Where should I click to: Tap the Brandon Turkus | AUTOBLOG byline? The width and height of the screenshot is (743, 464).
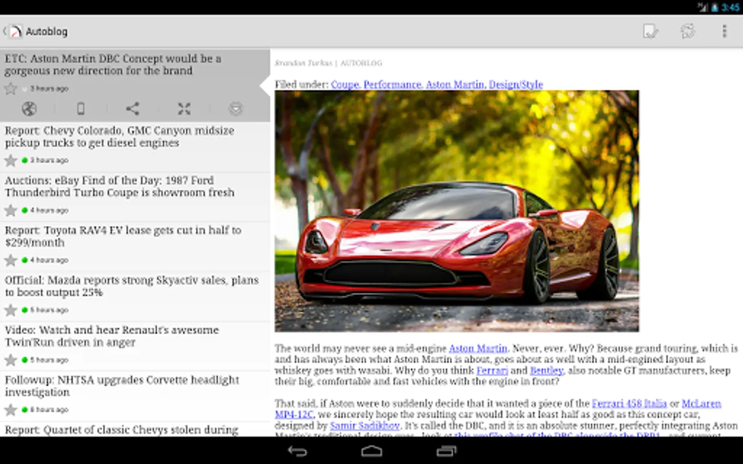coord(328,63)
